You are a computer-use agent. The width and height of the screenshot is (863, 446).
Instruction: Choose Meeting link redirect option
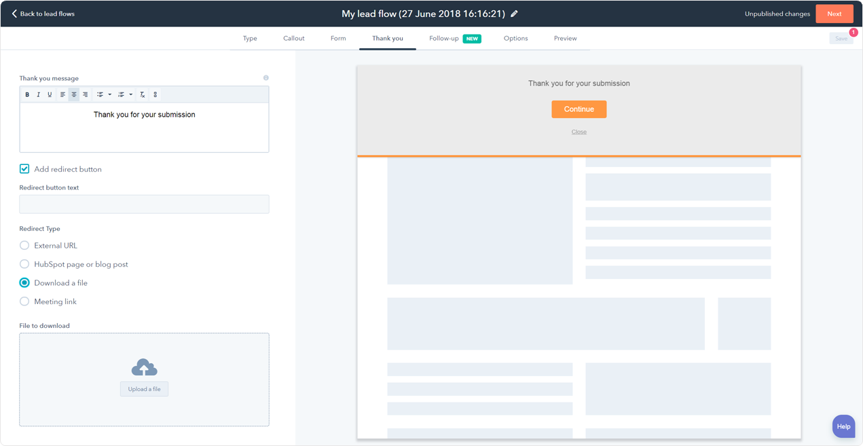point(24,301)
